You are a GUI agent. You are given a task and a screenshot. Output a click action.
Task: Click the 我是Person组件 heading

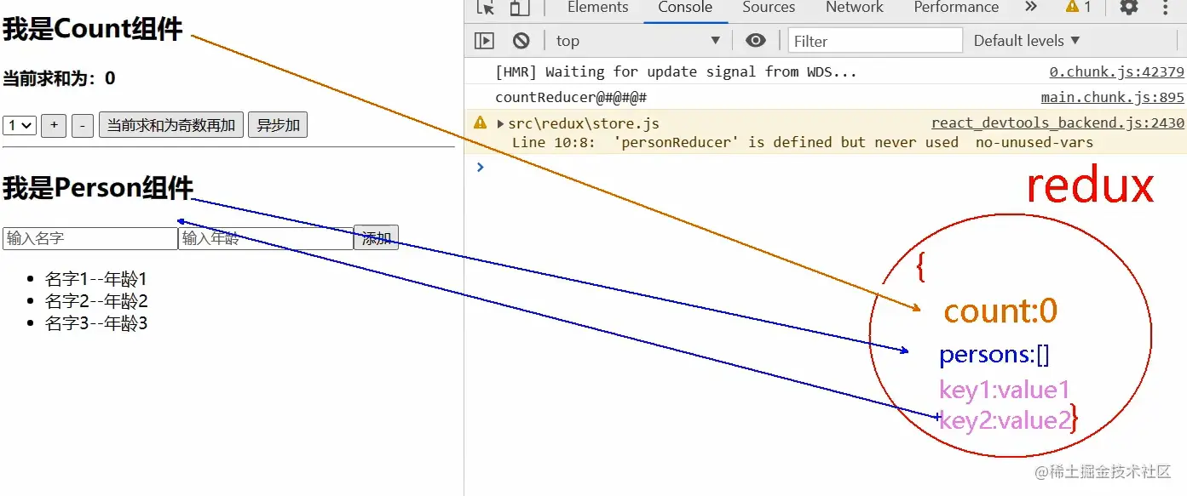click(98, 188)
